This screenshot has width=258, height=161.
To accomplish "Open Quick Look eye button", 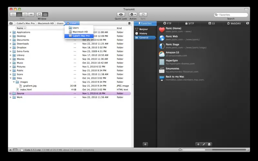I will (121, 14).
